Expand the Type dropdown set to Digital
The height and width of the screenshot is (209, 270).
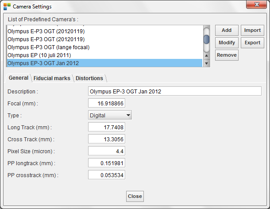coord(110,115)
